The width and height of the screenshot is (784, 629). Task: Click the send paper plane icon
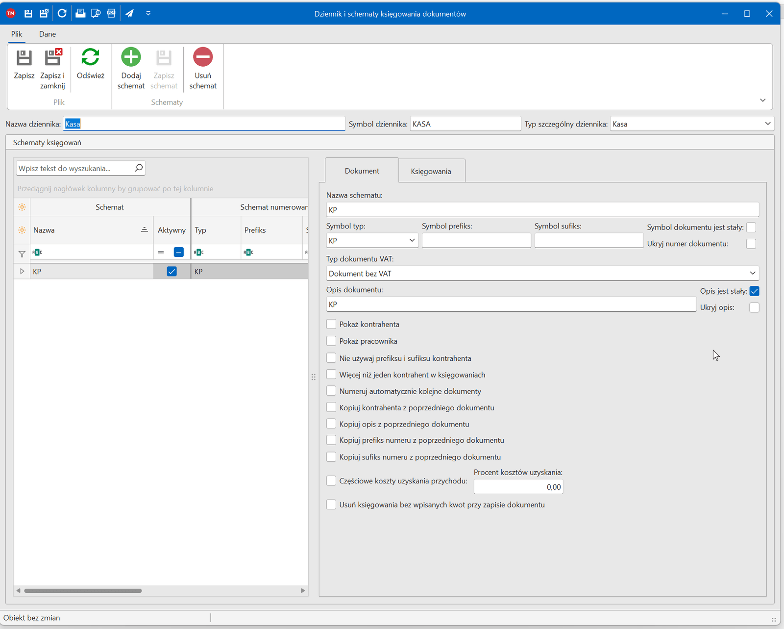pyautogui.click(x=129, y=14)
